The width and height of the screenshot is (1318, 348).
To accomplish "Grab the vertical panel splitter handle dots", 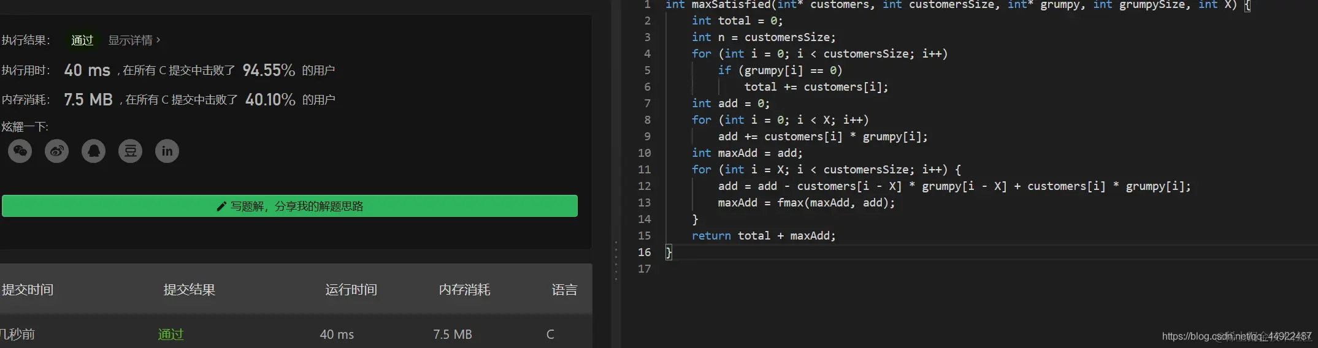I will [x=616, y=261].
